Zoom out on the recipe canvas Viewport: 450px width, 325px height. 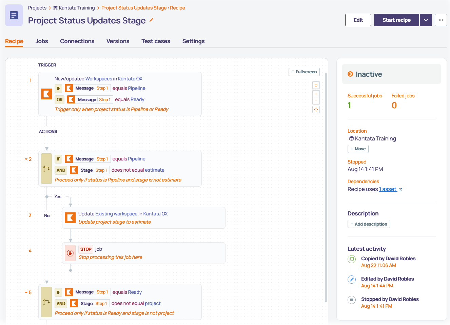click(x=316, y=101)
